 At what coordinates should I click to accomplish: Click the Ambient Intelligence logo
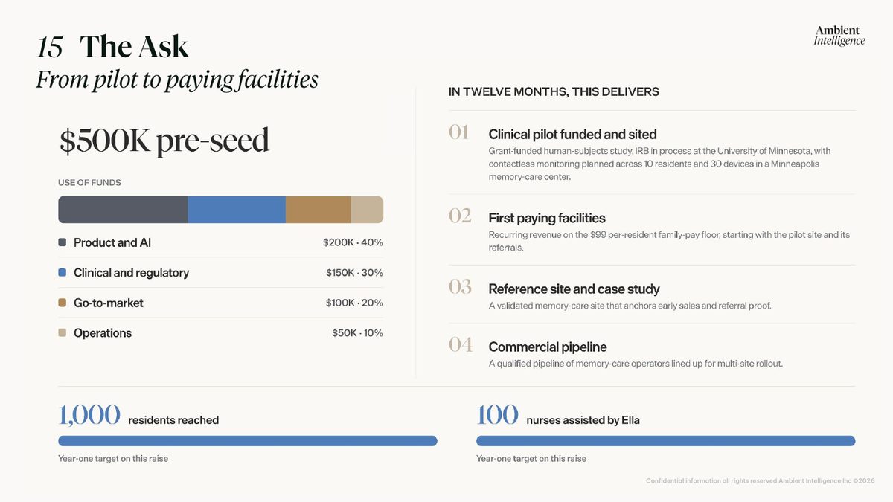tap(839, 35)
